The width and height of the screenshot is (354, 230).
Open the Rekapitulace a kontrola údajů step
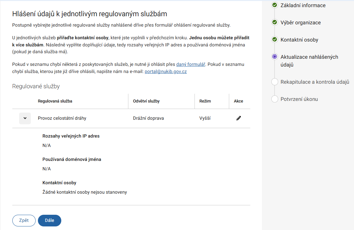[x=314, y=82]
